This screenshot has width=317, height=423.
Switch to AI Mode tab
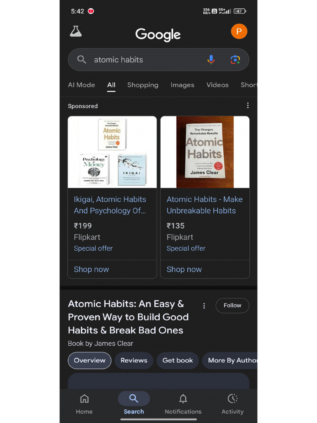(x=81, y=85)
